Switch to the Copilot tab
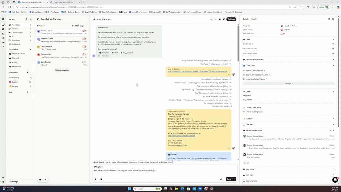 pos(254,19)
